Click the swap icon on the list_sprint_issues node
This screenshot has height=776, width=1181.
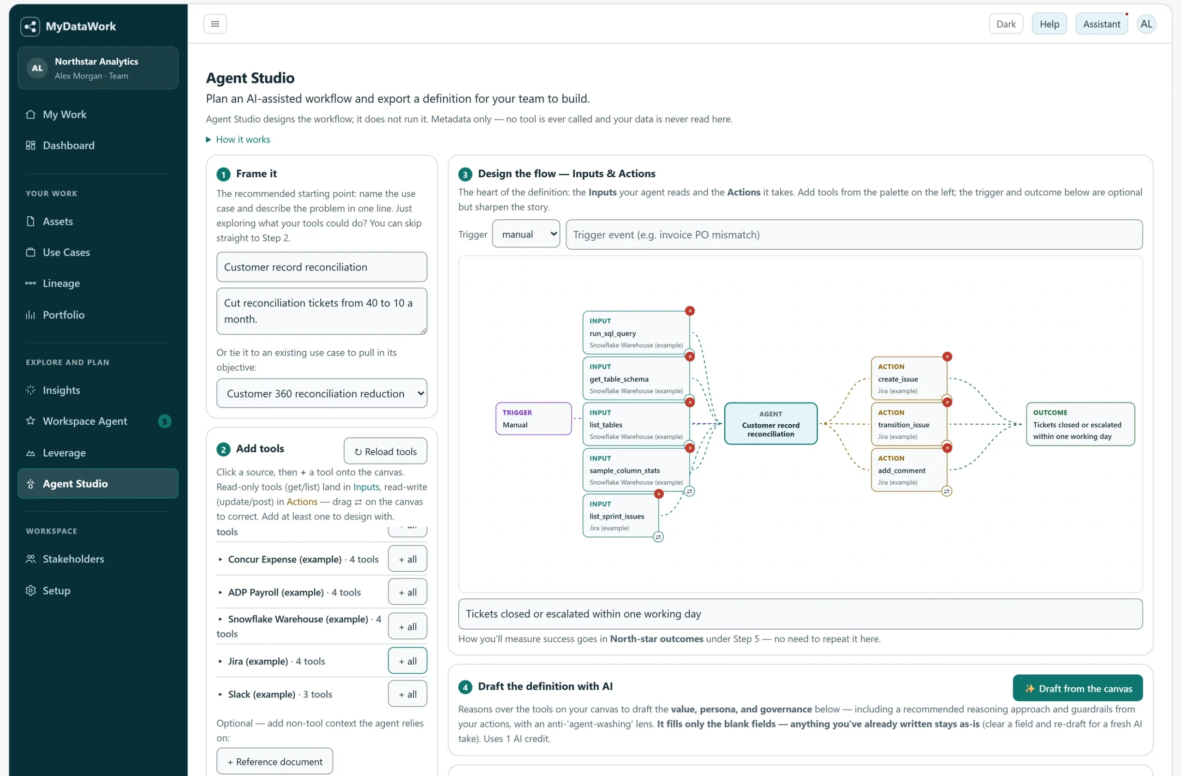658,537
